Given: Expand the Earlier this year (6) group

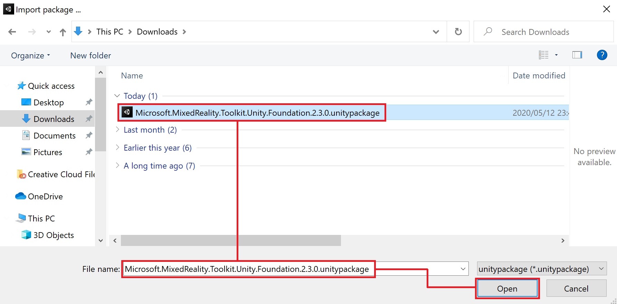Looking at the screenshot, I should click(117, 148).
